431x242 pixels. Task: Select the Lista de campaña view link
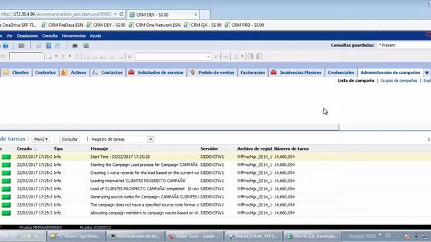[356, 81]
